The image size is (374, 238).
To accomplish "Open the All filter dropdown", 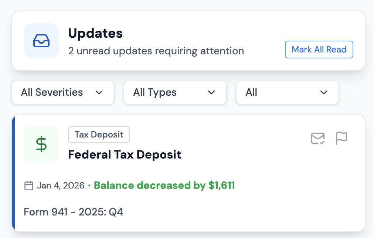I will tap(287, 92).
